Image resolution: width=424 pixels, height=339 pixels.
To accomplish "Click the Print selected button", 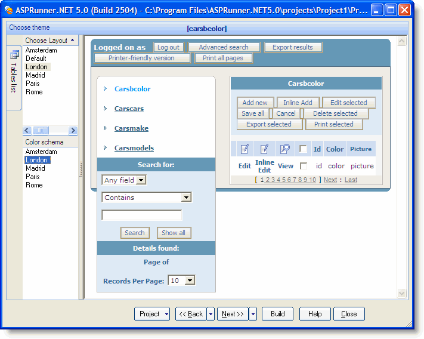I will tap(334, 124).
